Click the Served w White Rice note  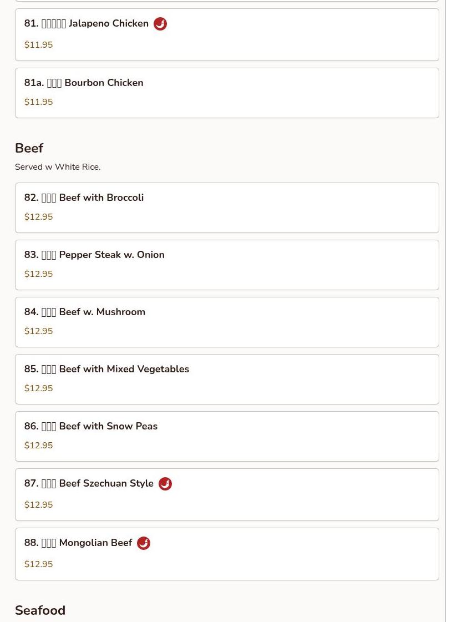[58, 167]
